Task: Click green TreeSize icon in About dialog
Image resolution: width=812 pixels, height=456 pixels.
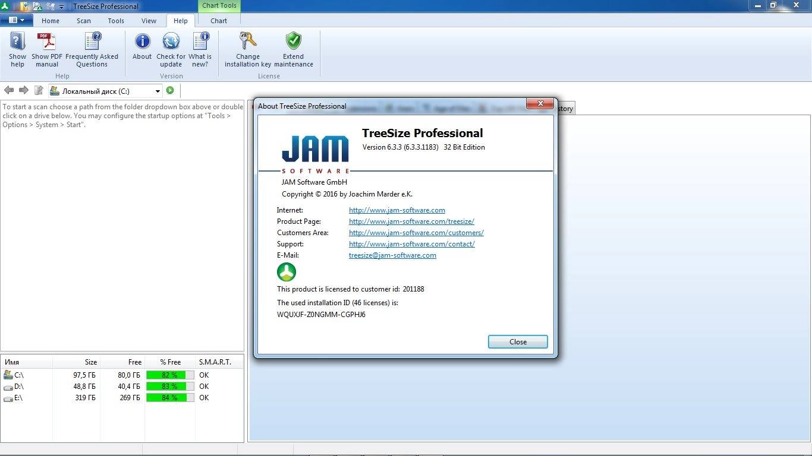Action: coord(287,272)
